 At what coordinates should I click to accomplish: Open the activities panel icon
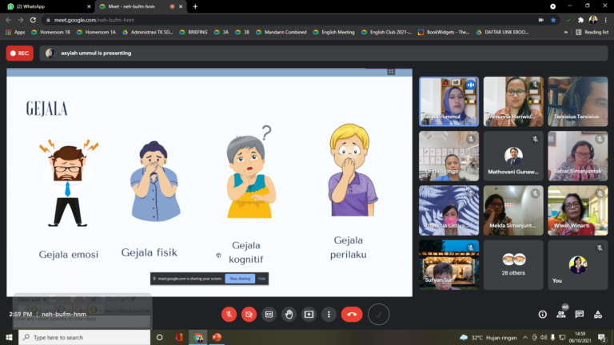pos(598,315)
